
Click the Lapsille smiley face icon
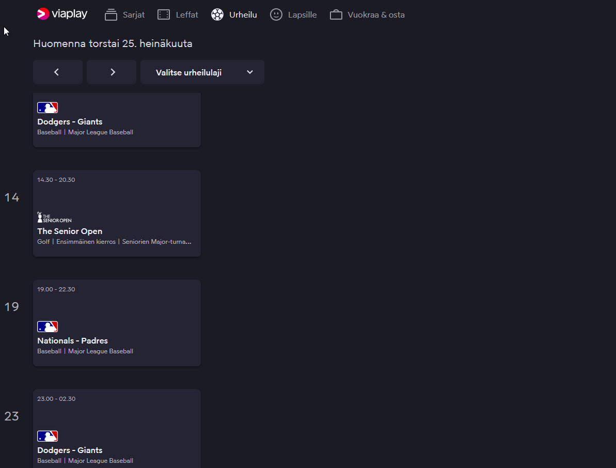(276, 15)
